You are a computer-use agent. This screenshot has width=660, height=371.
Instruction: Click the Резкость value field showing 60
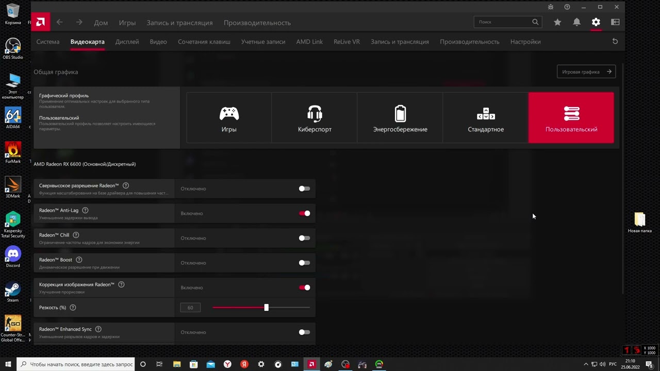coord(190,308)
